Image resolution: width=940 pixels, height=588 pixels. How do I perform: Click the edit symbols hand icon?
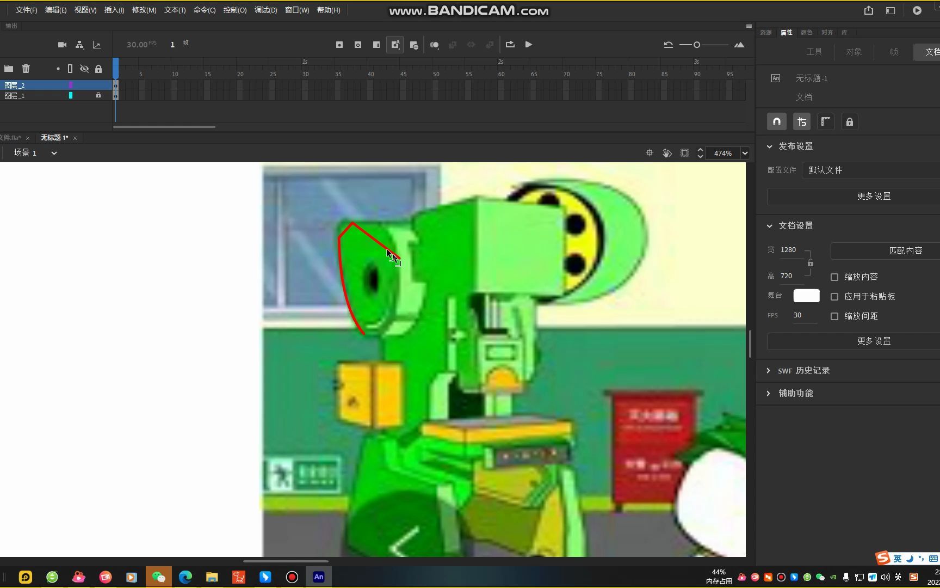667,153
